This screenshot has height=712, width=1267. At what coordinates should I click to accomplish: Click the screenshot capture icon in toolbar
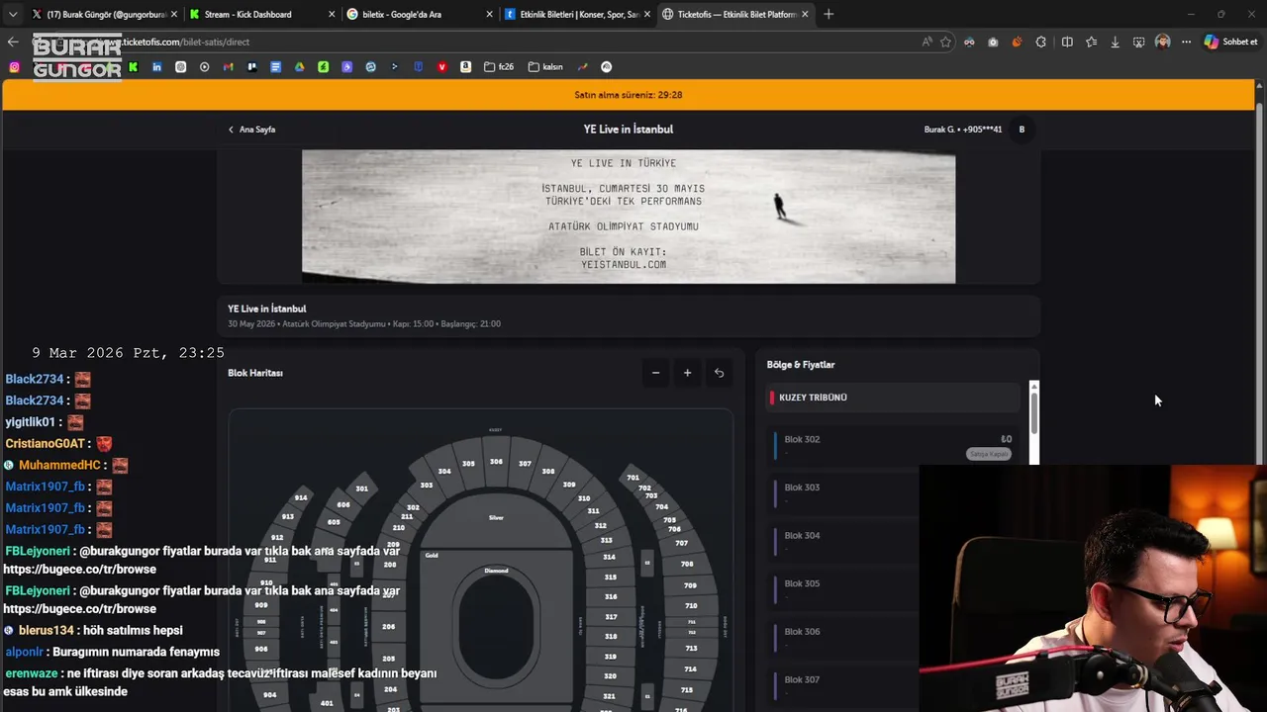pos(1138,42)
